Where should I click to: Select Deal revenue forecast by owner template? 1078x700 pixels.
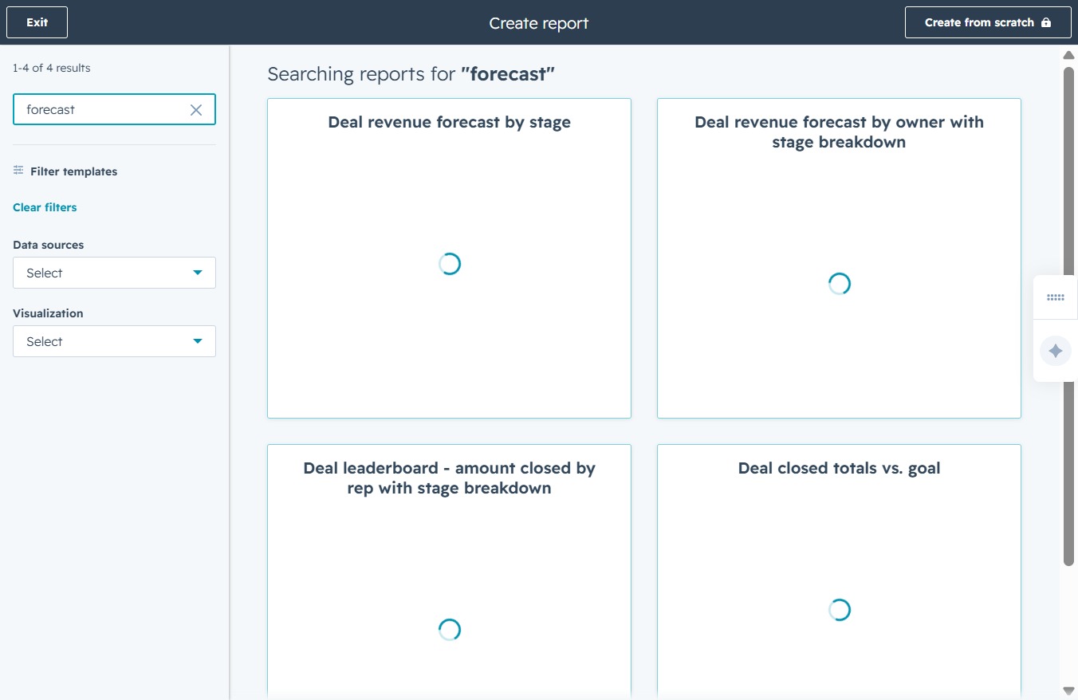pos(839,258)
